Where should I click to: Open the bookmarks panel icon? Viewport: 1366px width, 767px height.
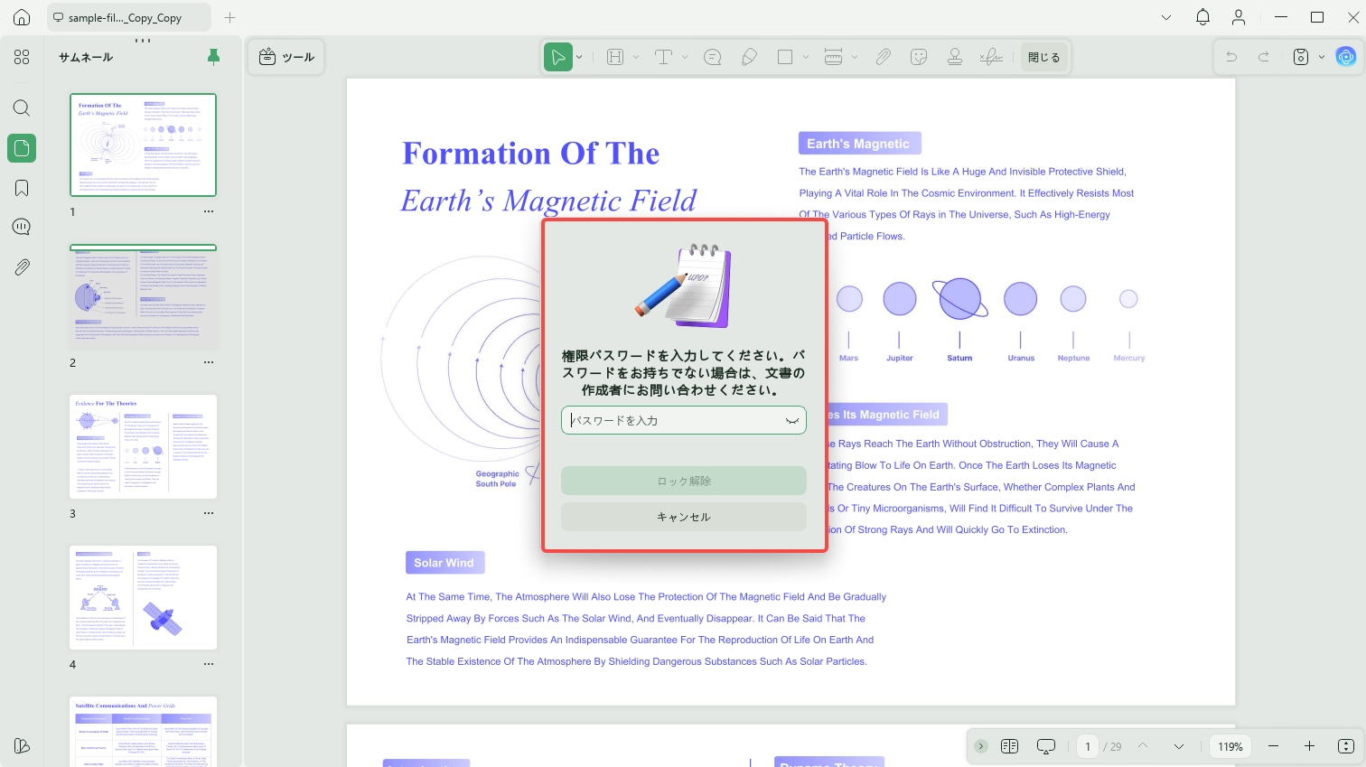pos(22,188)
